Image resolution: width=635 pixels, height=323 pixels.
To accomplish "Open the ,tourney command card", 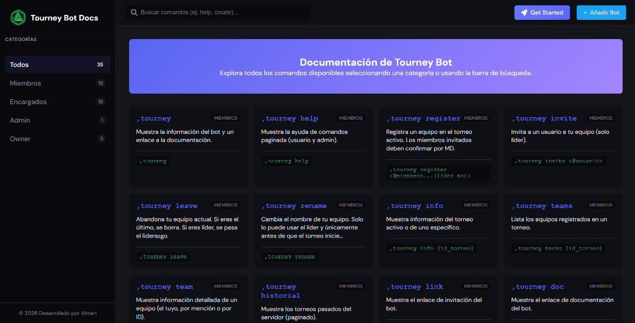I will pos(189,148).
